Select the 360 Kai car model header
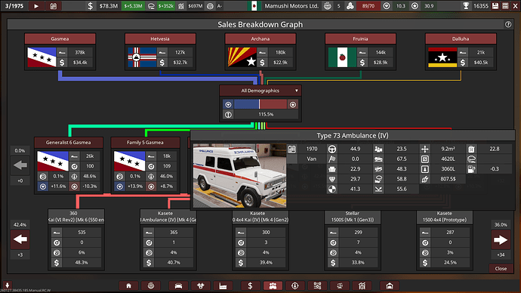 76,217
